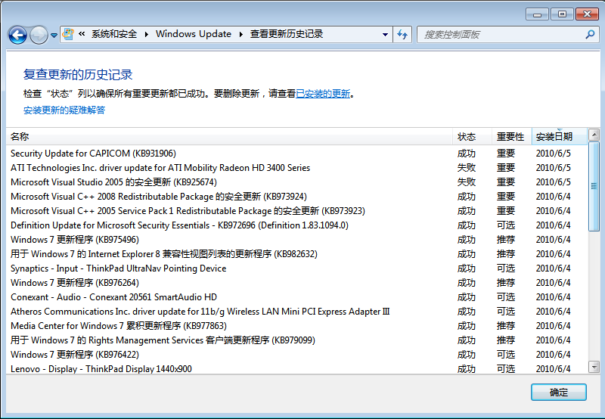Image resolution: width=605 pixels, height=419 pixels.
Task: Sort by 安装日期 column header
Action: [x=560, y=137]
